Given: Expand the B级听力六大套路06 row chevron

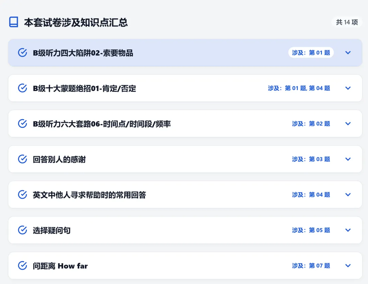Looking at the screenshot, I should pos(348,123).
